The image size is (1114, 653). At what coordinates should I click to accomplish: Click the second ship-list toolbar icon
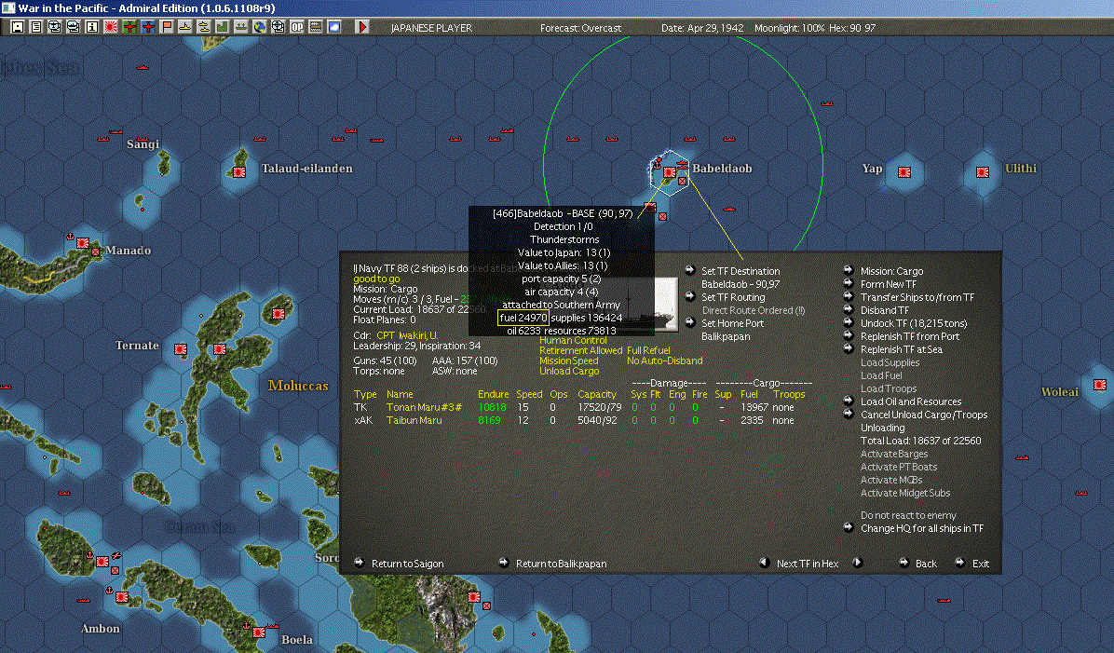click(74, 27)
